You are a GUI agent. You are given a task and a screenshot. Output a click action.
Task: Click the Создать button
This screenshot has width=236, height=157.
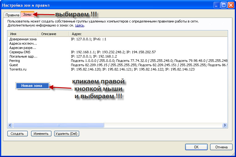[x=17, y=134]
